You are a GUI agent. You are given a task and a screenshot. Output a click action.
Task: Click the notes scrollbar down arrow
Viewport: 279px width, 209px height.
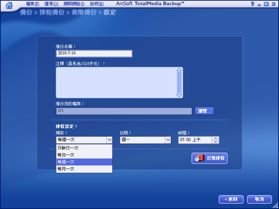pos(179,96)
